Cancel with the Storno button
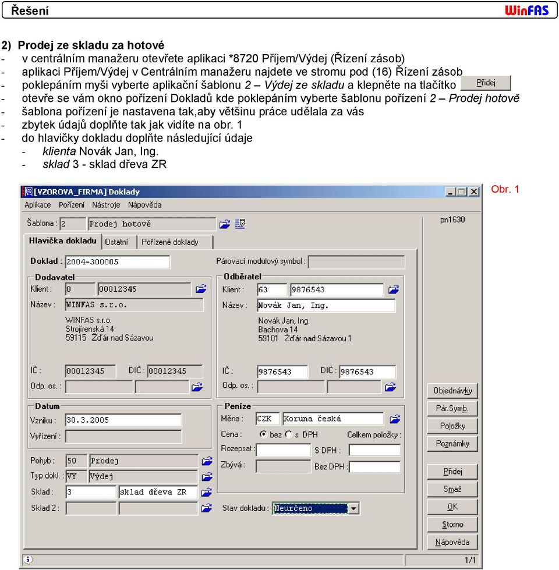Screen dimensions: 559x570 [452, 525]
